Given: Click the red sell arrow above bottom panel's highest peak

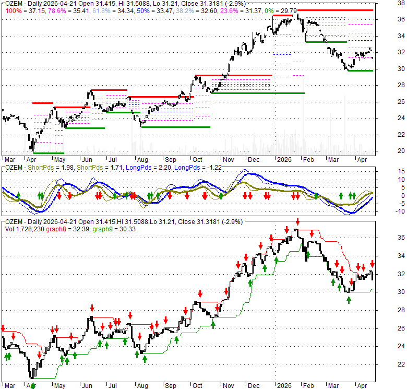Looking at the screenshot, I should 298,222.
